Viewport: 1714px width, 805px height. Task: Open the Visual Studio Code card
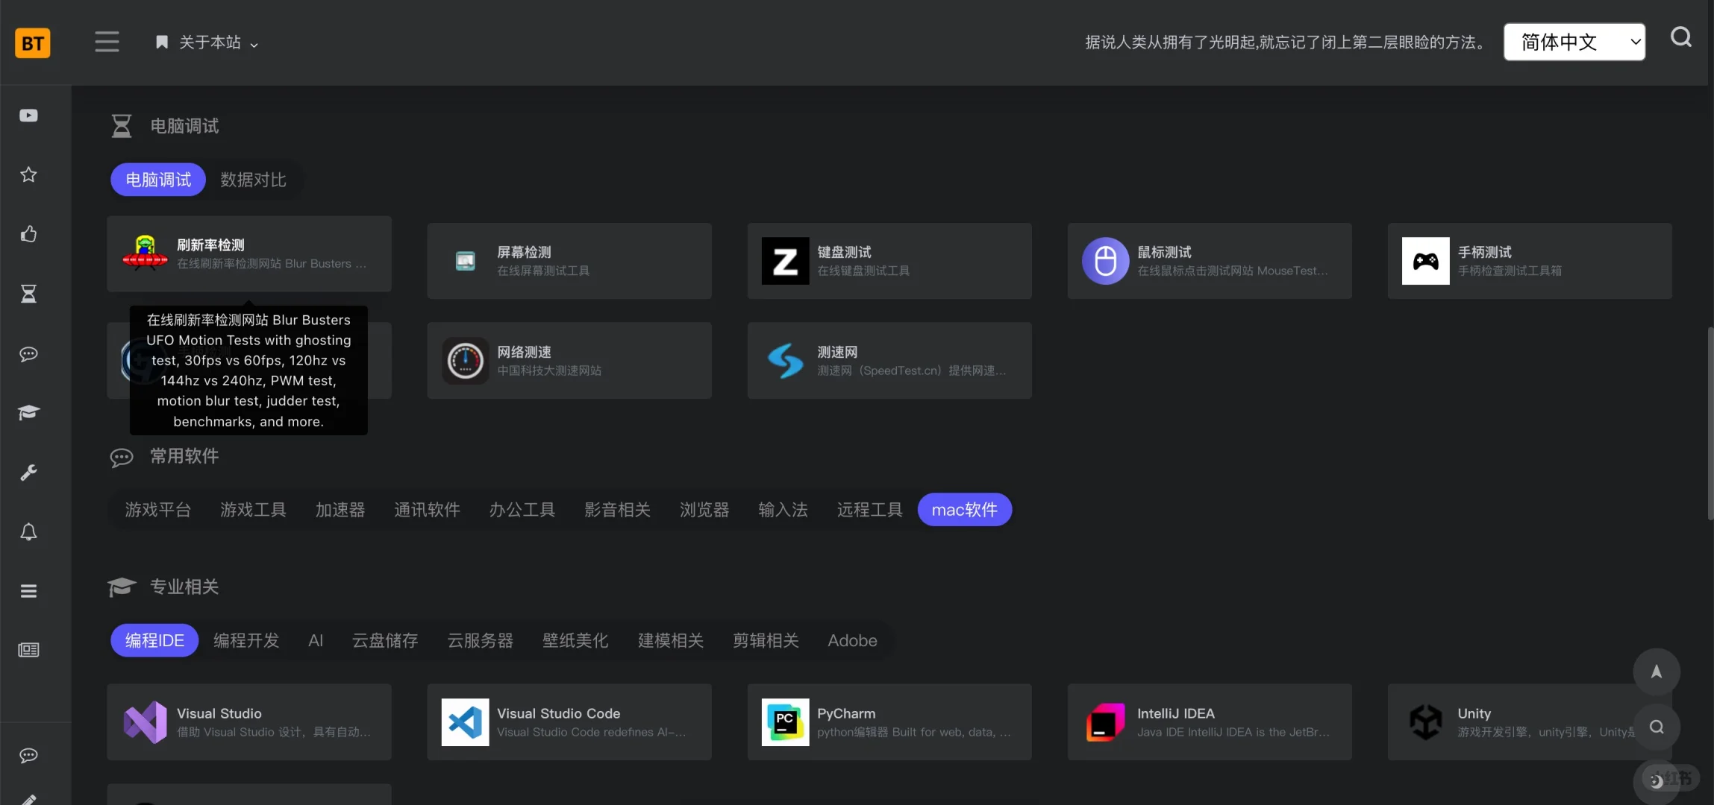pos(568,722)
